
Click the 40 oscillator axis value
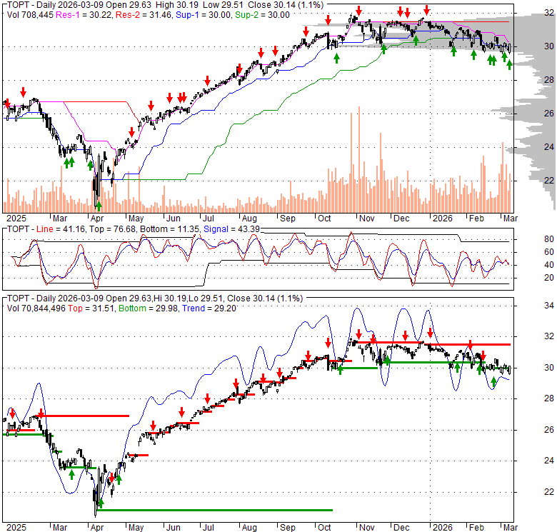(549, 265)
